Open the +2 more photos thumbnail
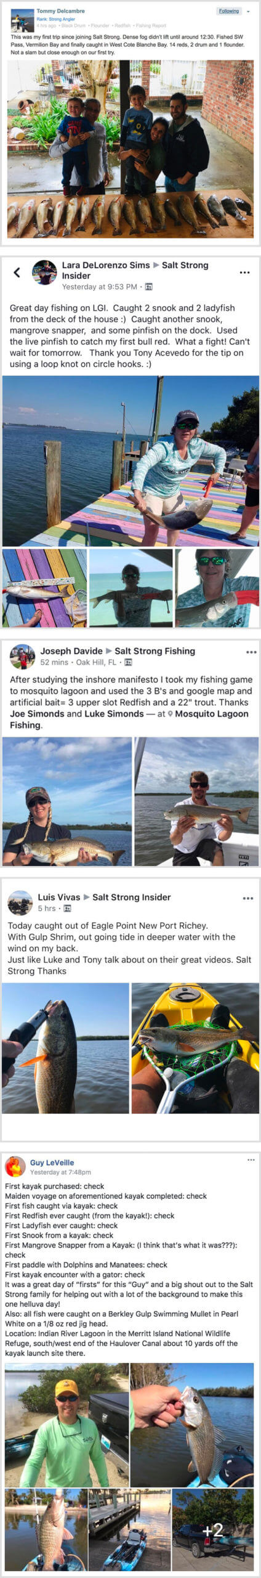Image resolution: width=261 pixels, height=1578 pixels. pos(213,1529)
